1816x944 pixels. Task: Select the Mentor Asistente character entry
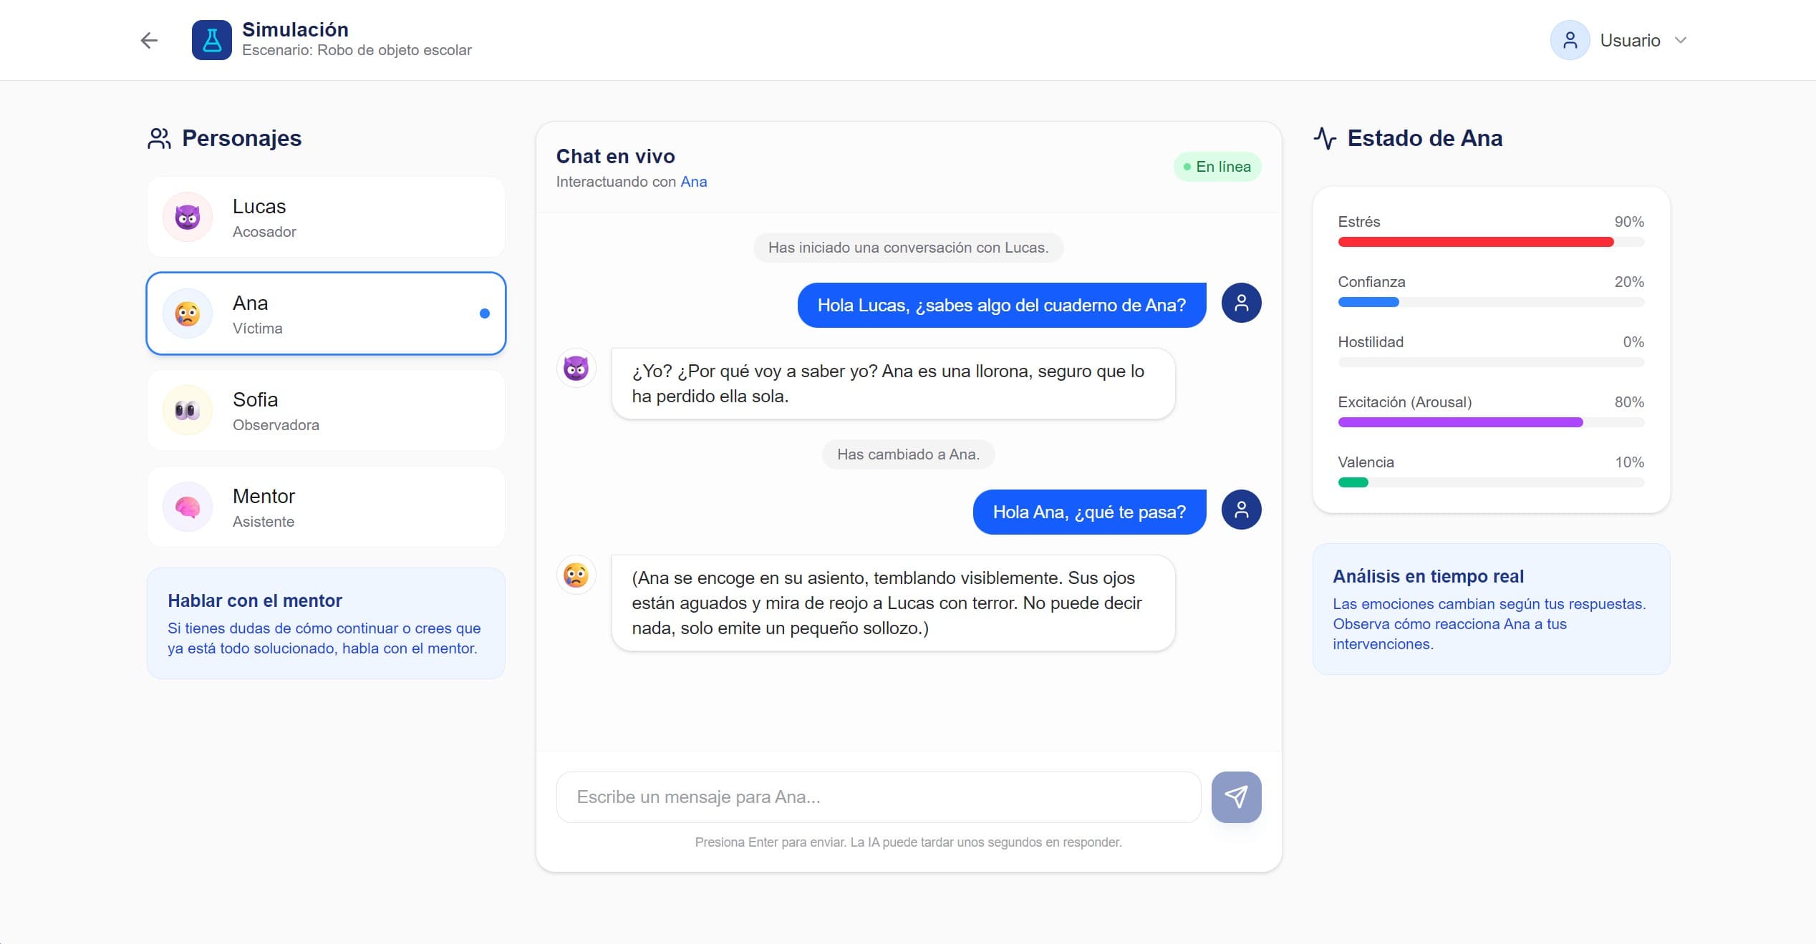(326, 507)
